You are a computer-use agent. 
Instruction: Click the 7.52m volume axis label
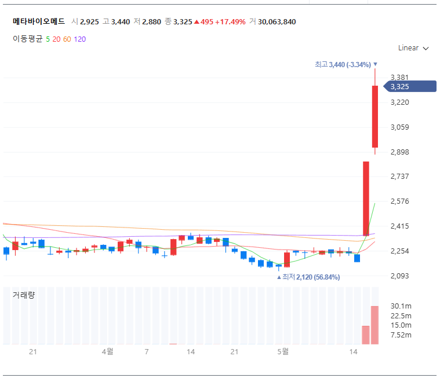tap(401, 335)
